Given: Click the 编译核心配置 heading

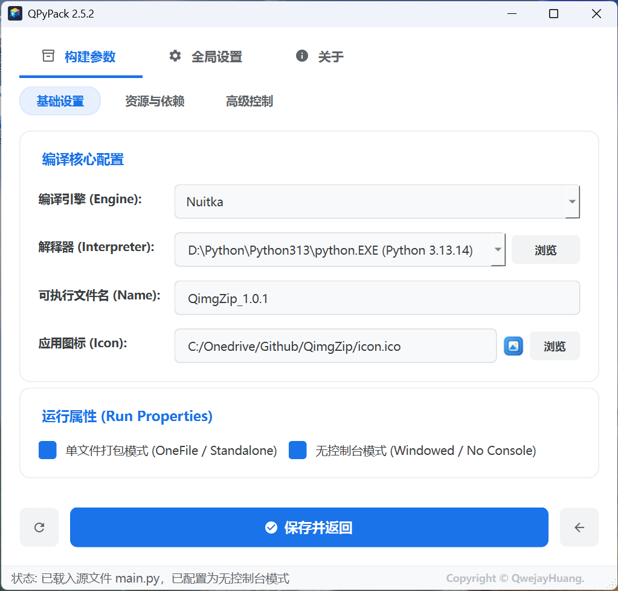Looking at the screenshot, I should pos(83,160).
